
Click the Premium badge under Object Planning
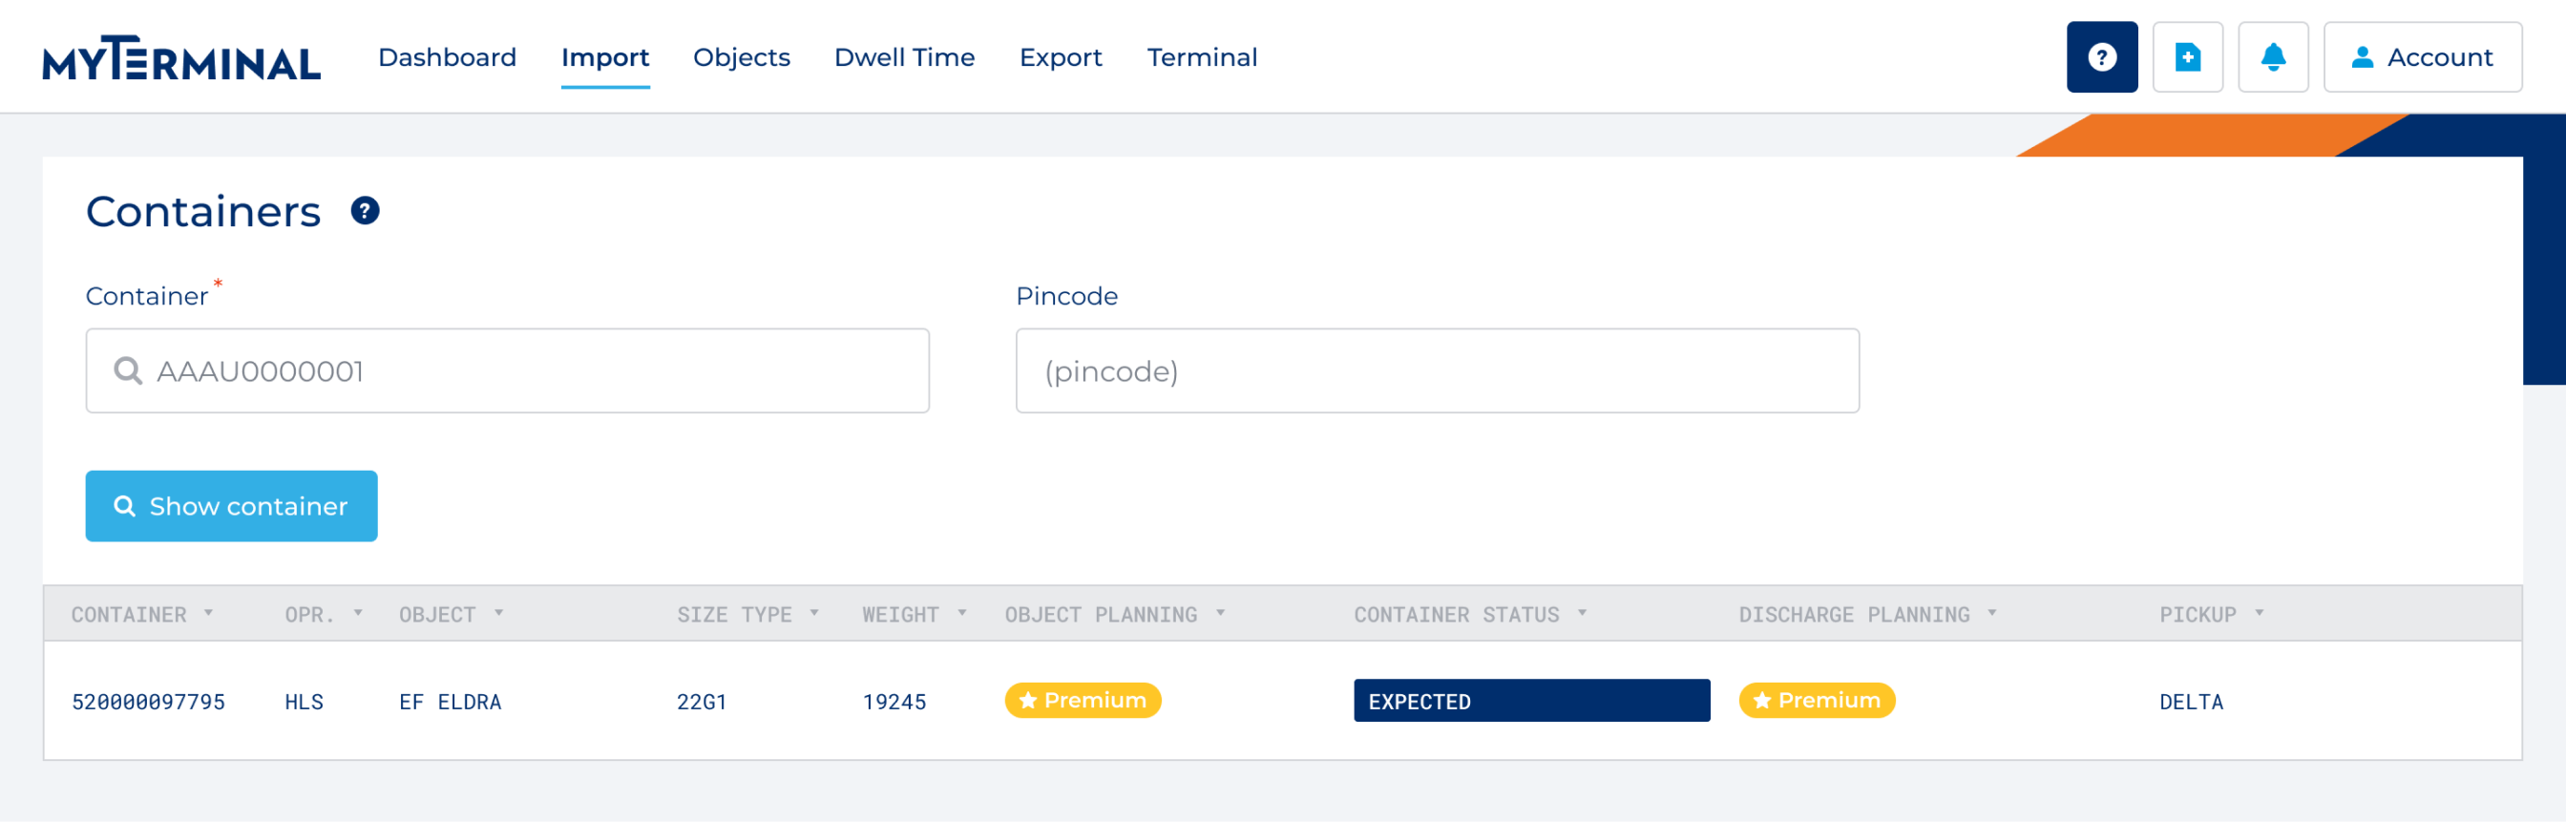pyautogui.click(x=1082, y=701)
